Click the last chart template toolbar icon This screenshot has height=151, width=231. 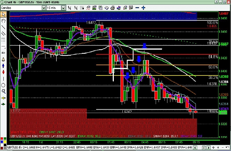[x=131, y=8]
